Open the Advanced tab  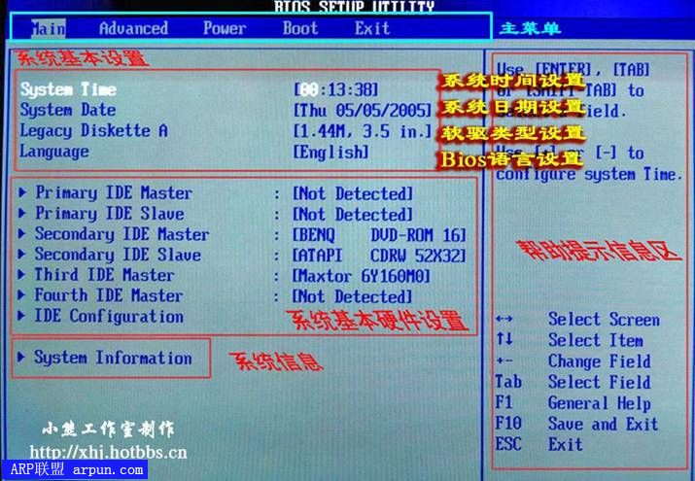[x=133, y=29]
